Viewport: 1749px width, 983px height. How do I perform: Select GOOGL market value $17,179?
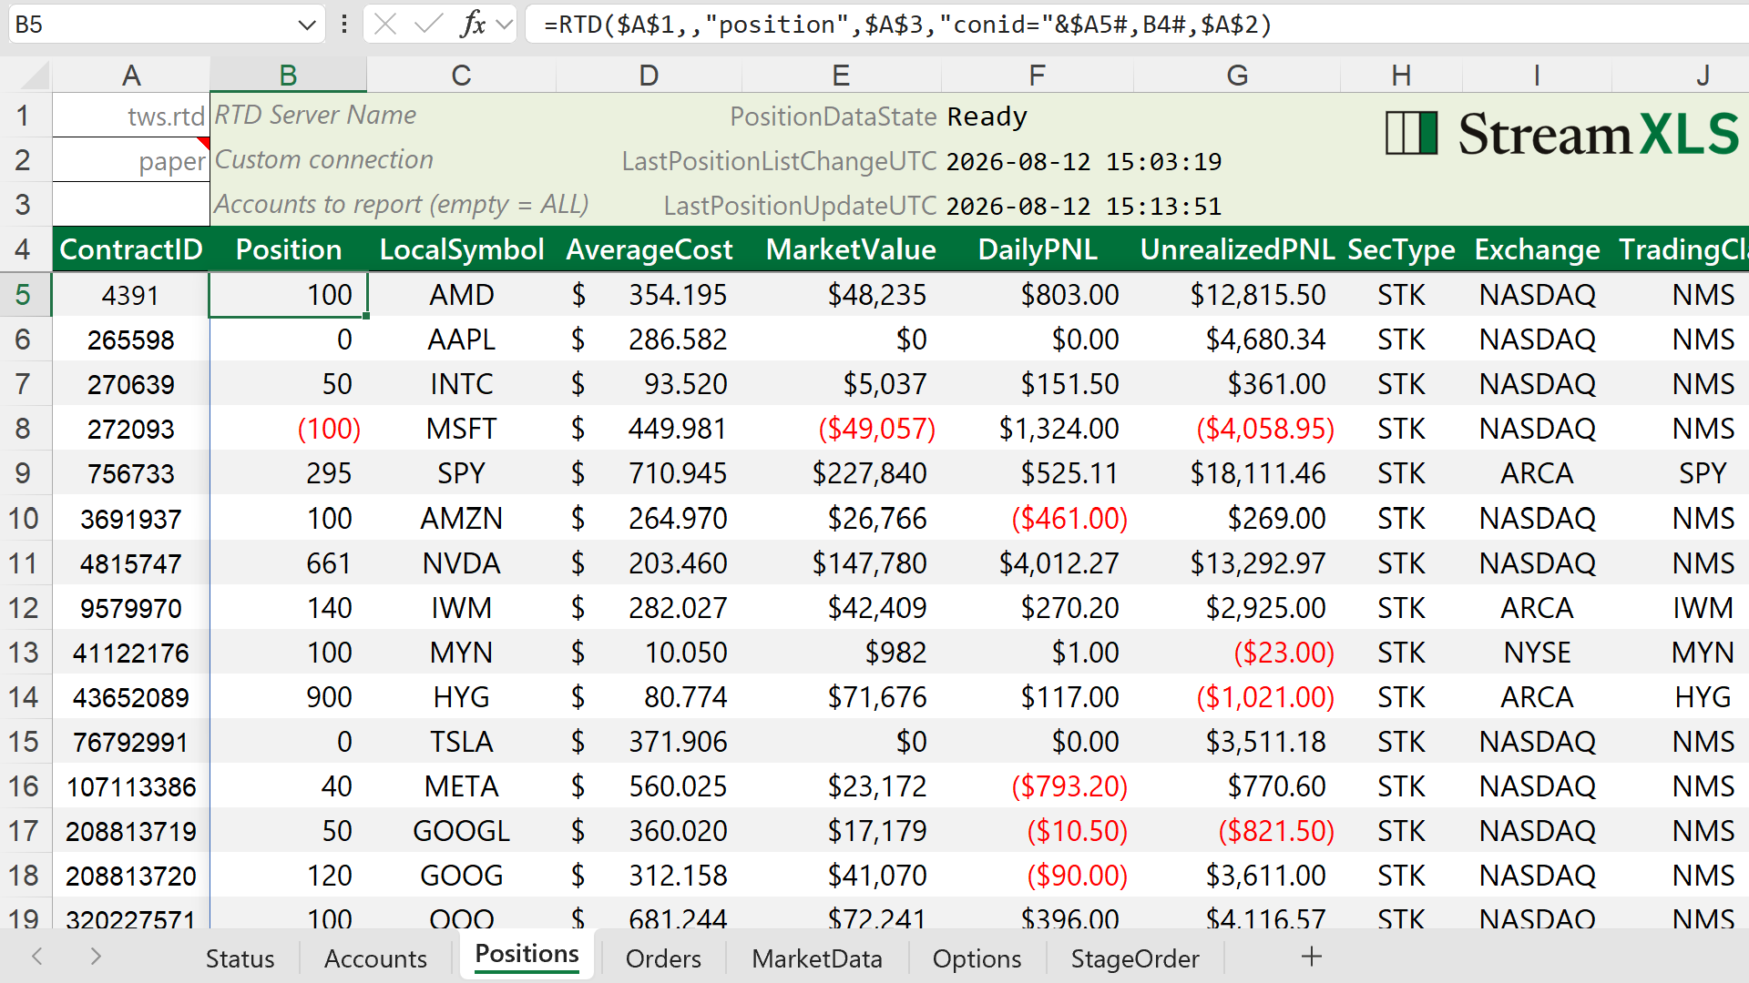[x=841, y=831]
